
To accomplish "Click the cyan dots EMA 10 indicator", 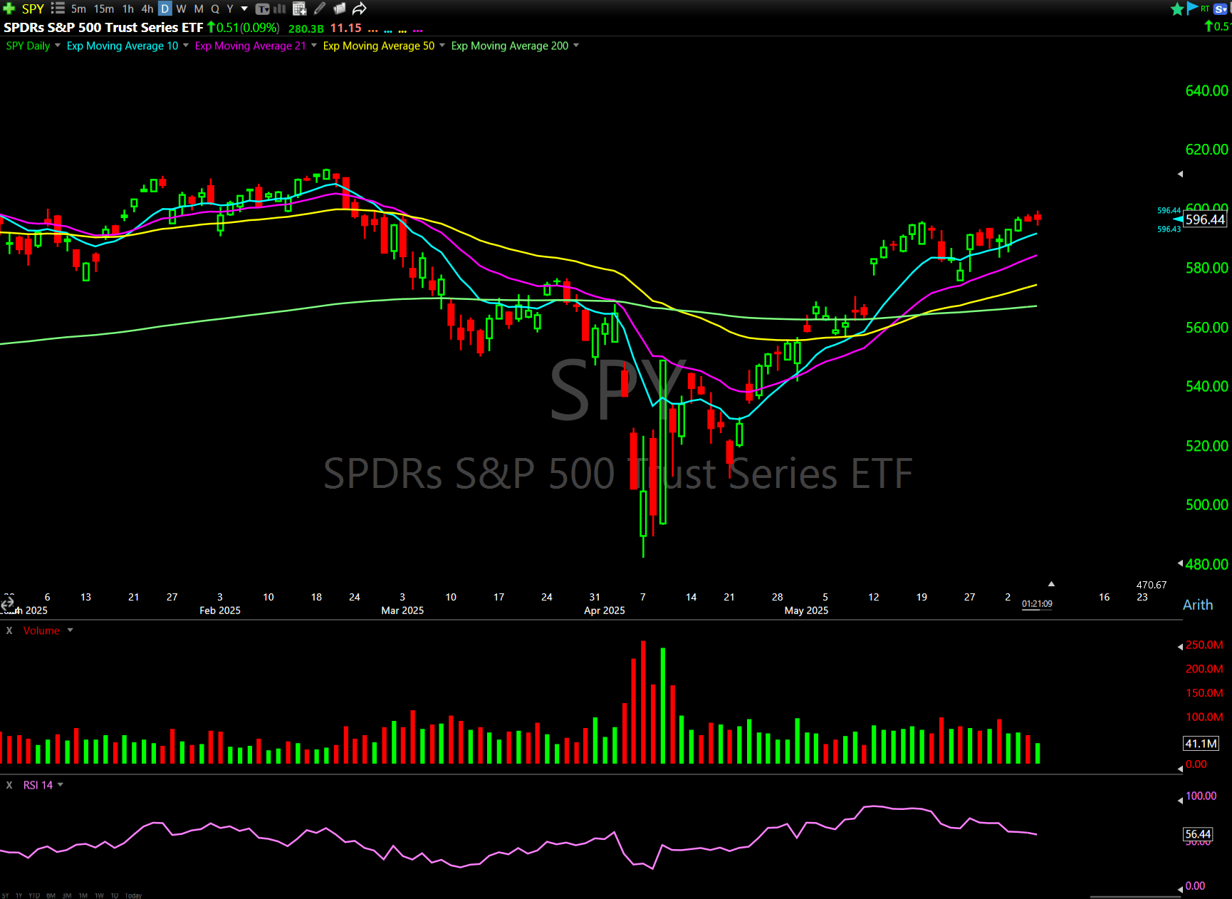I will 388,31.
